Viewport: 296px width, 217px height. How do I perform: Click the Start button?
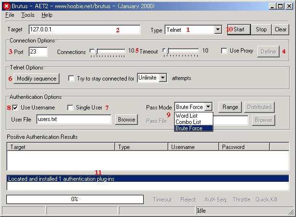click(239, 29)
